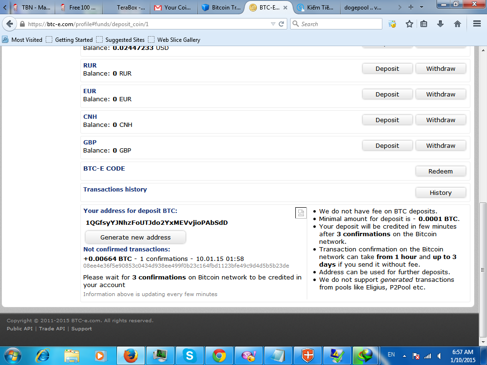
Task: Click the Redeem button for BTC-E CODE
Action: coord(441,171)
